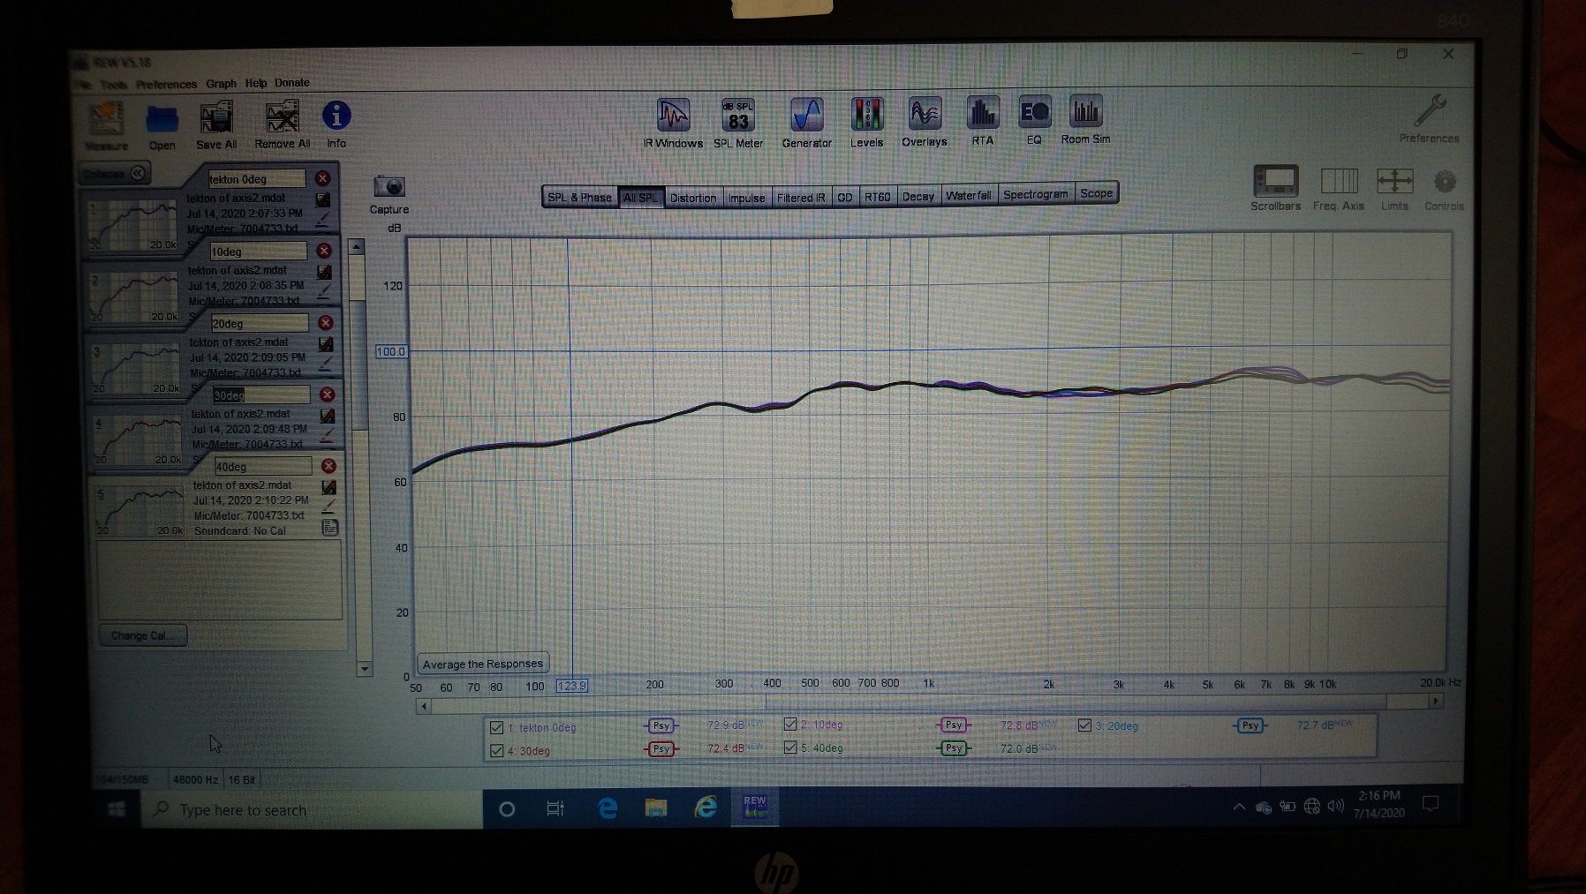Remove the 40deg measurement
The height and width of the screenshot is (894, 1586).
point(329,466)
